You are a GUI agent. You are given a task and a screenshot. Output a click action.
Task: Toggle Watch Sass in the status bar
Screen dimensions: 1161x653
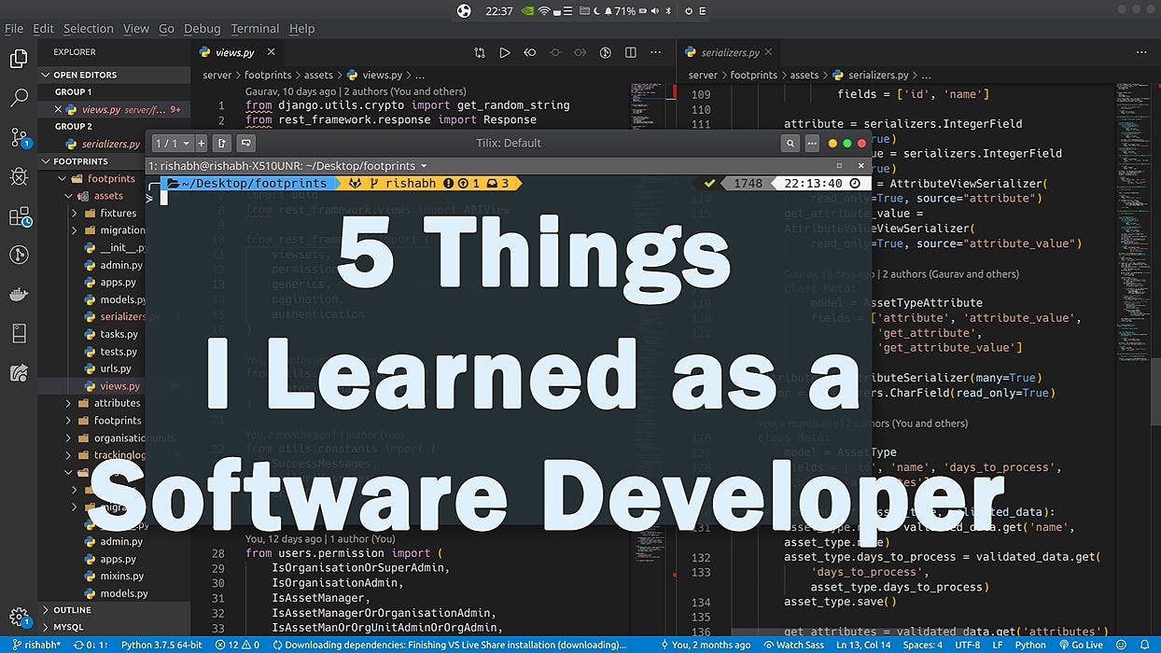point(794,644)
